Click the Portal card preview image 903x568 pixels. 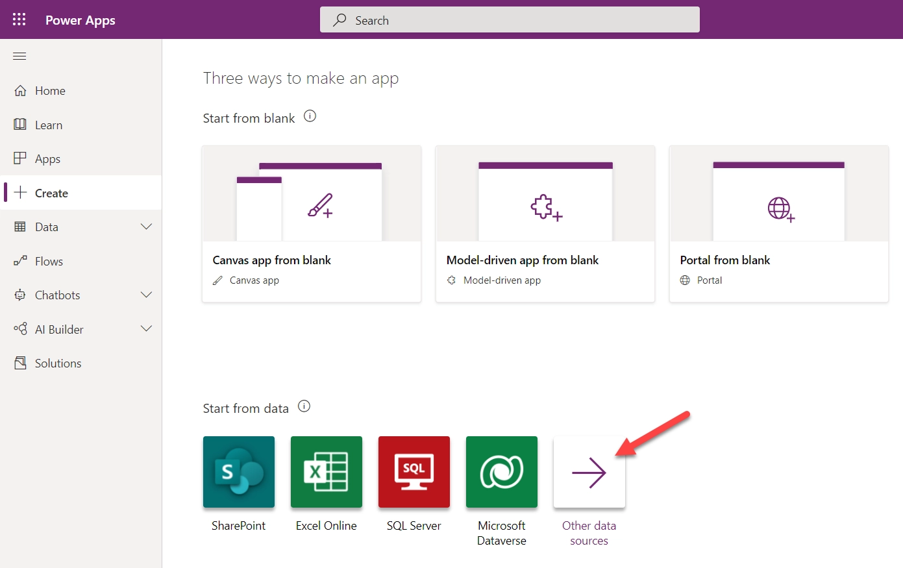point(779,193)
